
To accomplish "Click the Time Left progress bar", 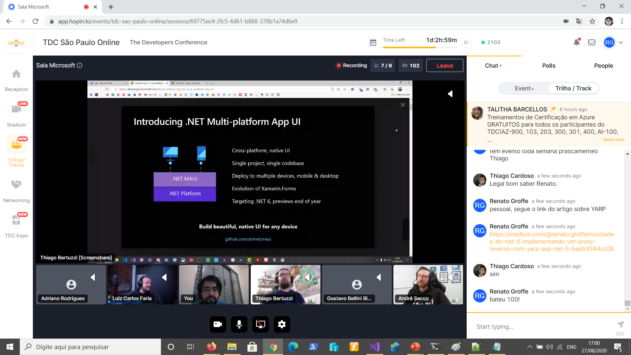I will pos(420,47).
